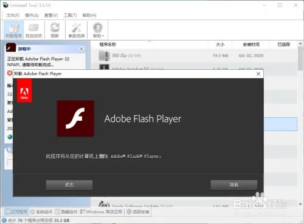Switch to the 隐藏组件 (Hidden components) tab
The width and height of the screenshot is (304, 224).
coord(66,212)
